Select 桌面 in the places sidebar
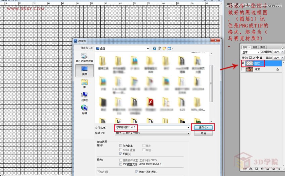The width and height of the screenshot is (285, 176). pyautogui.click(x=84, y=70)
